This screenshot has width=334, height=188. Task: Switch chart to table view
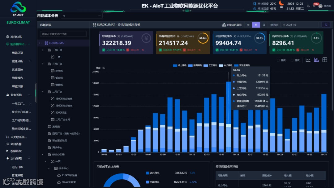(x=325, y=60)
